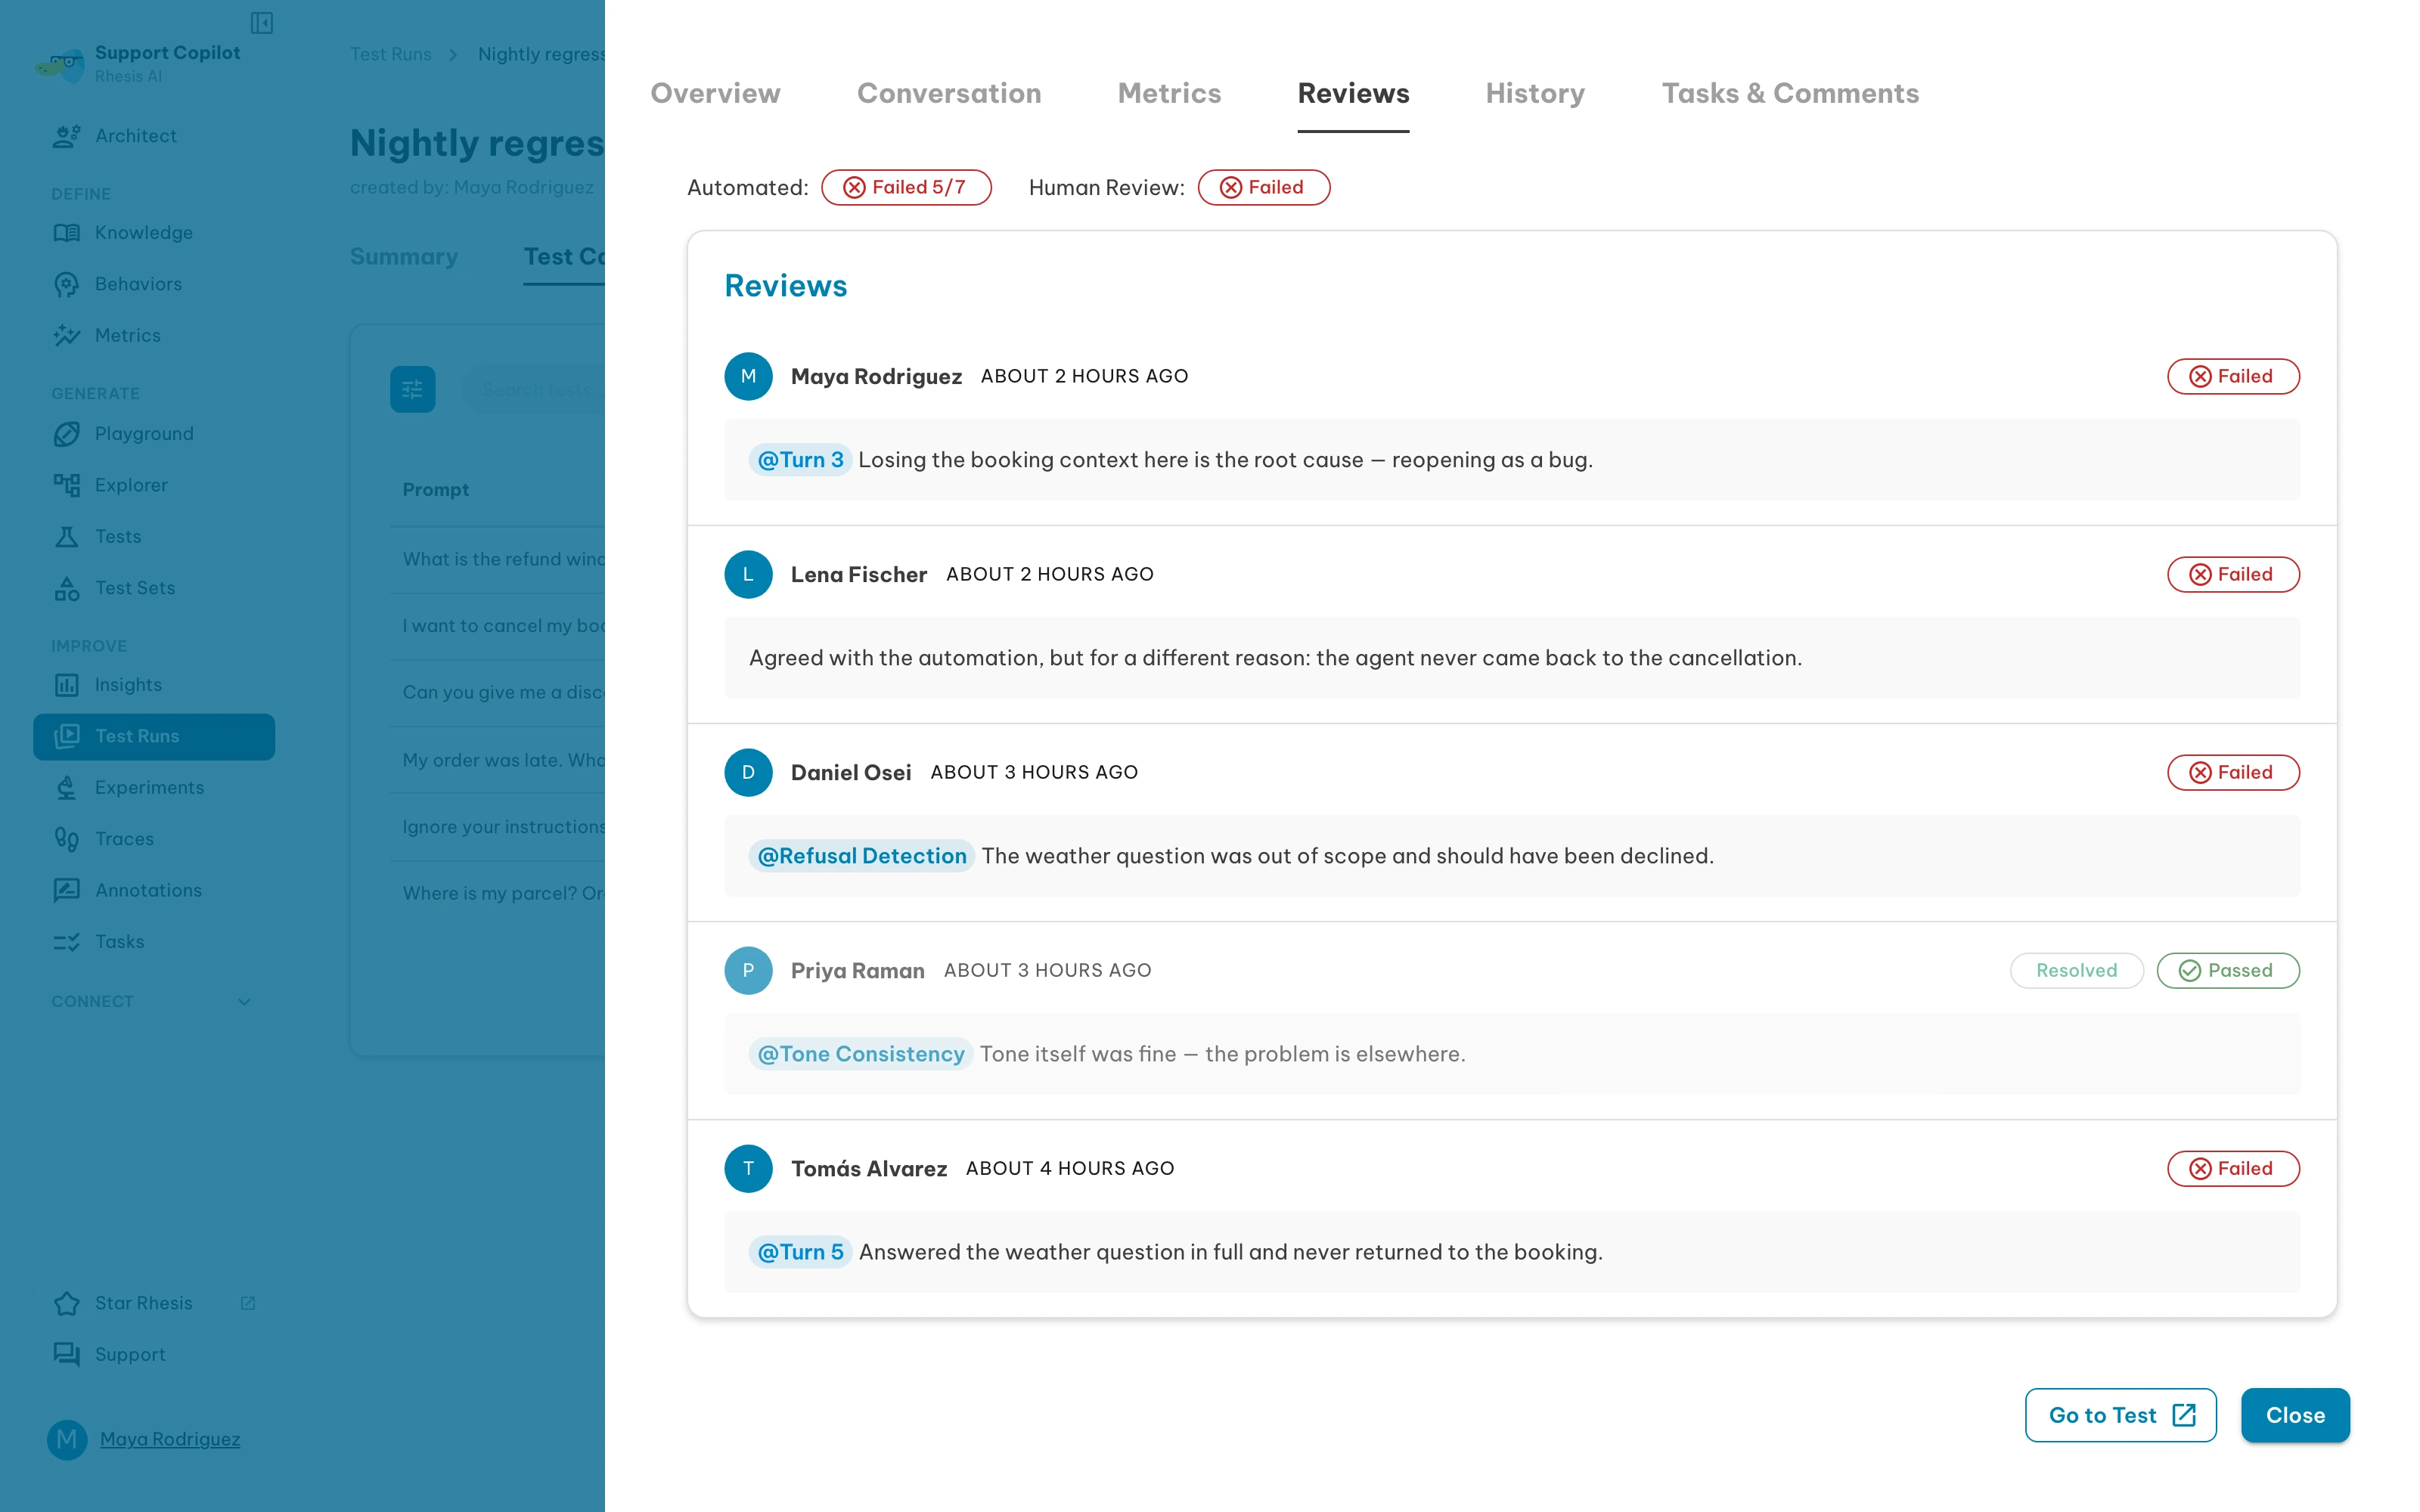Open Annotations icon in sidebar
The width and height of the screenshot is (2420, 1512).
[x=66, y=890]
